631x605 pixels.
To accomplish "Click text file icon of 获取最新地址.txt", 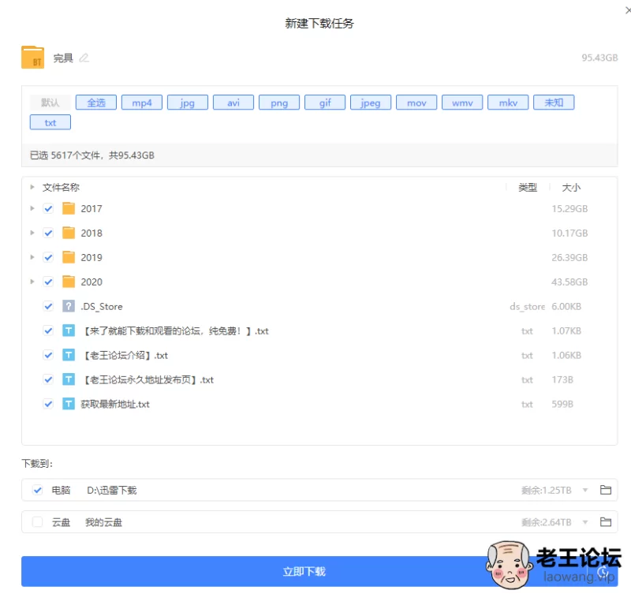I will [x=69, y=404].
